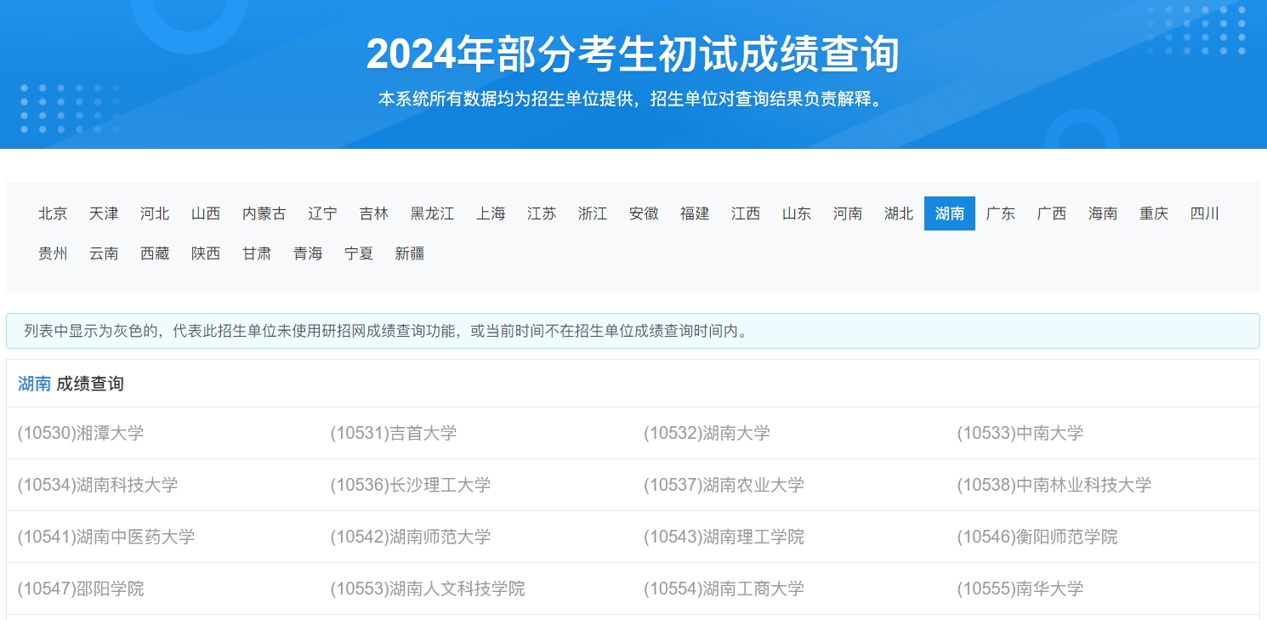
Task: Choose the 山东 province tab
Action: click(797, 213)
